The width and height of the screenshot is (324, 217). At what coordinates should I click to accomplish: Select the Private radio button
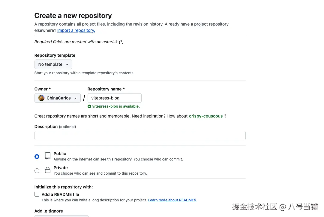tap(37, 170)
